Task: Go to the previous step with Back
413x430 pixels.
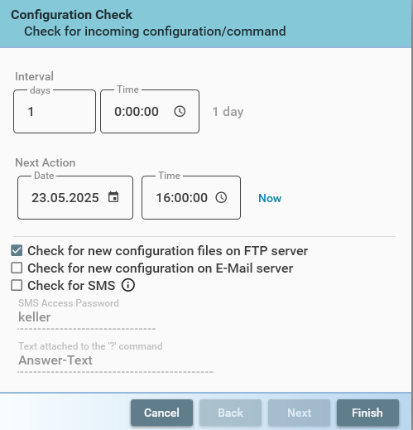Action: point(230,413)
